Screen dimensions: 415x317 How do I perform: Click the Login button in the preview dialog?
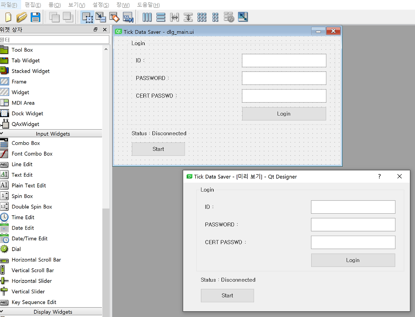point(353,260)
